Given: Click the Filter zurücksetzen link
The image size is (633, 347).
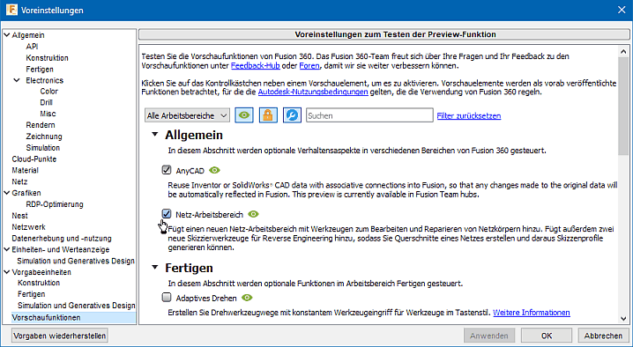Looking at the screenshot, I should pyautogui.click(x=469, y=115).
